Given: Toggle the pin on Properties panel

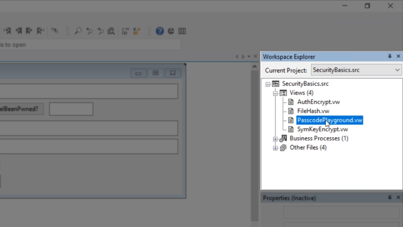Looking at the screenshot, I should pyautogui.click(x=390, y=198).
